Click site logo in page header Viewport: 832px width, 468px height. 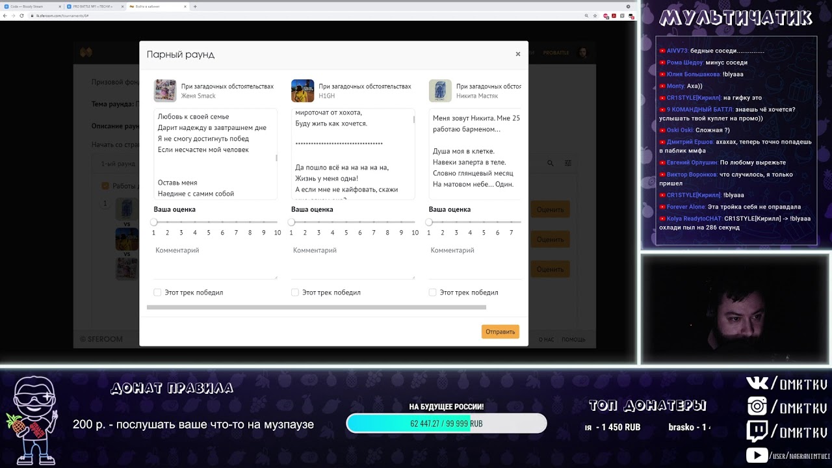point(86,53)
